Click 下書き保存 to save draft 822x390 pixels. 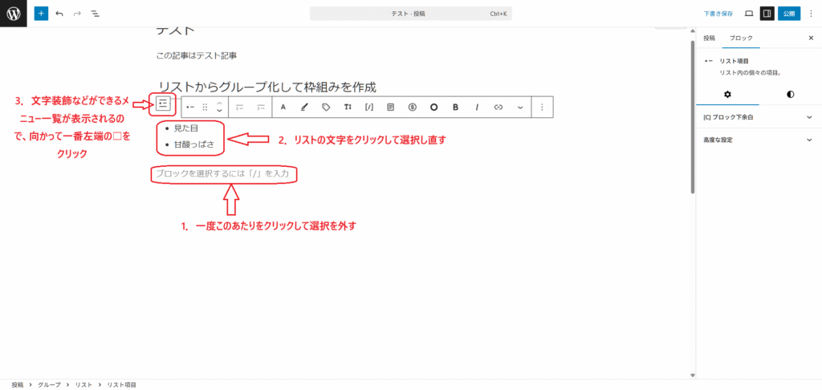(x=718, y=14)
